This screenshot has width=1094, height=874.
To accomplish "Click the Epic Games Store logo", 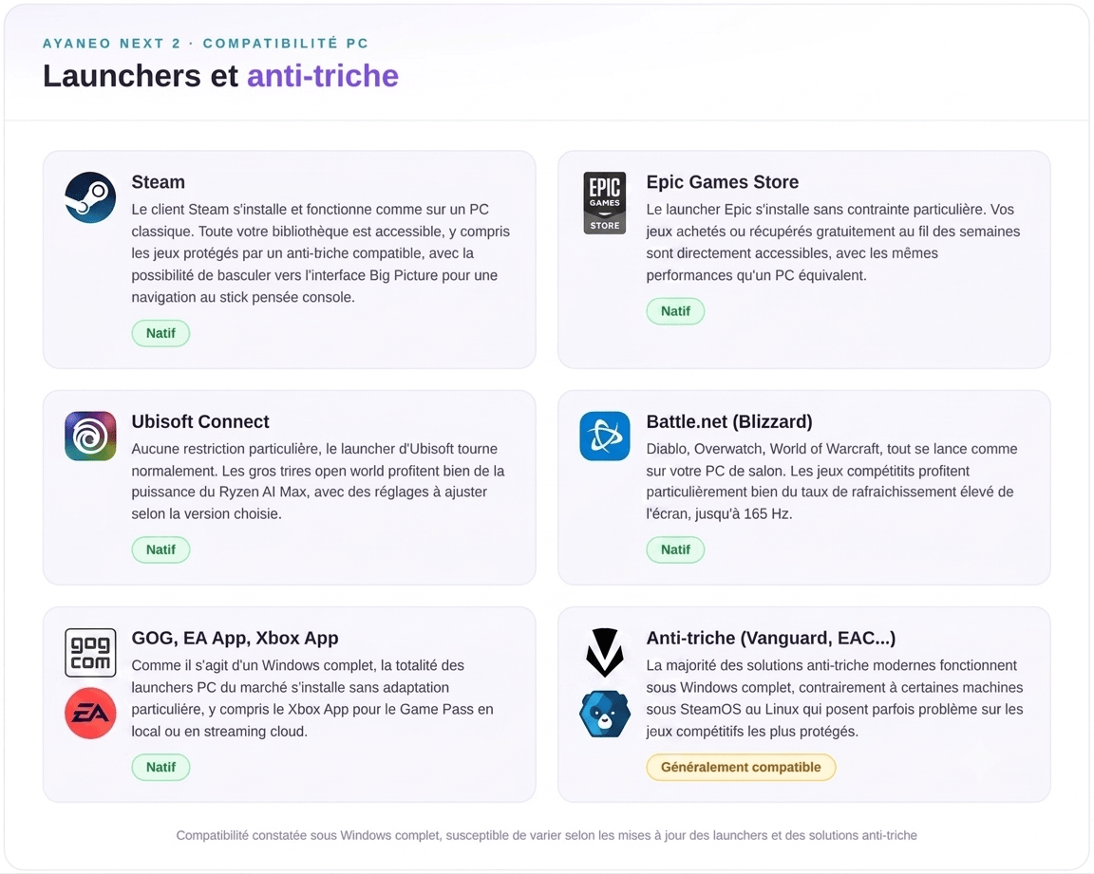I will tap(604, 203).
